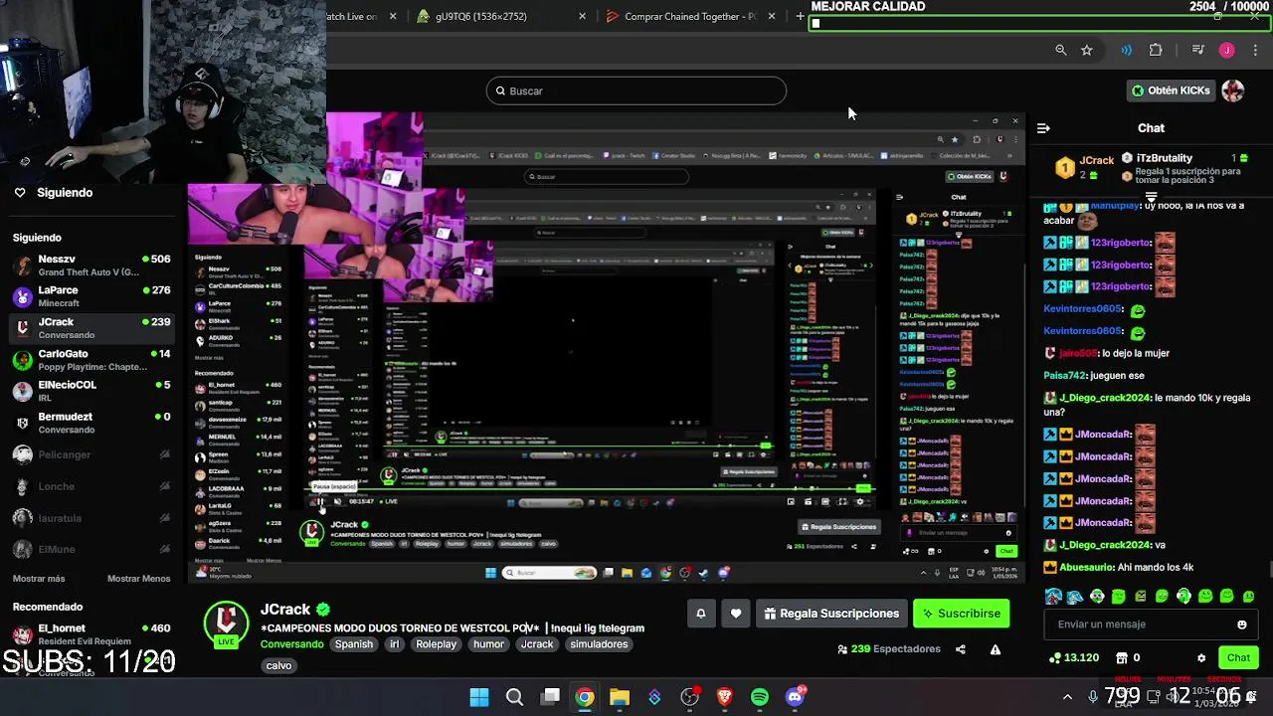Open Chrome three-dot menu

(1255, 50)
